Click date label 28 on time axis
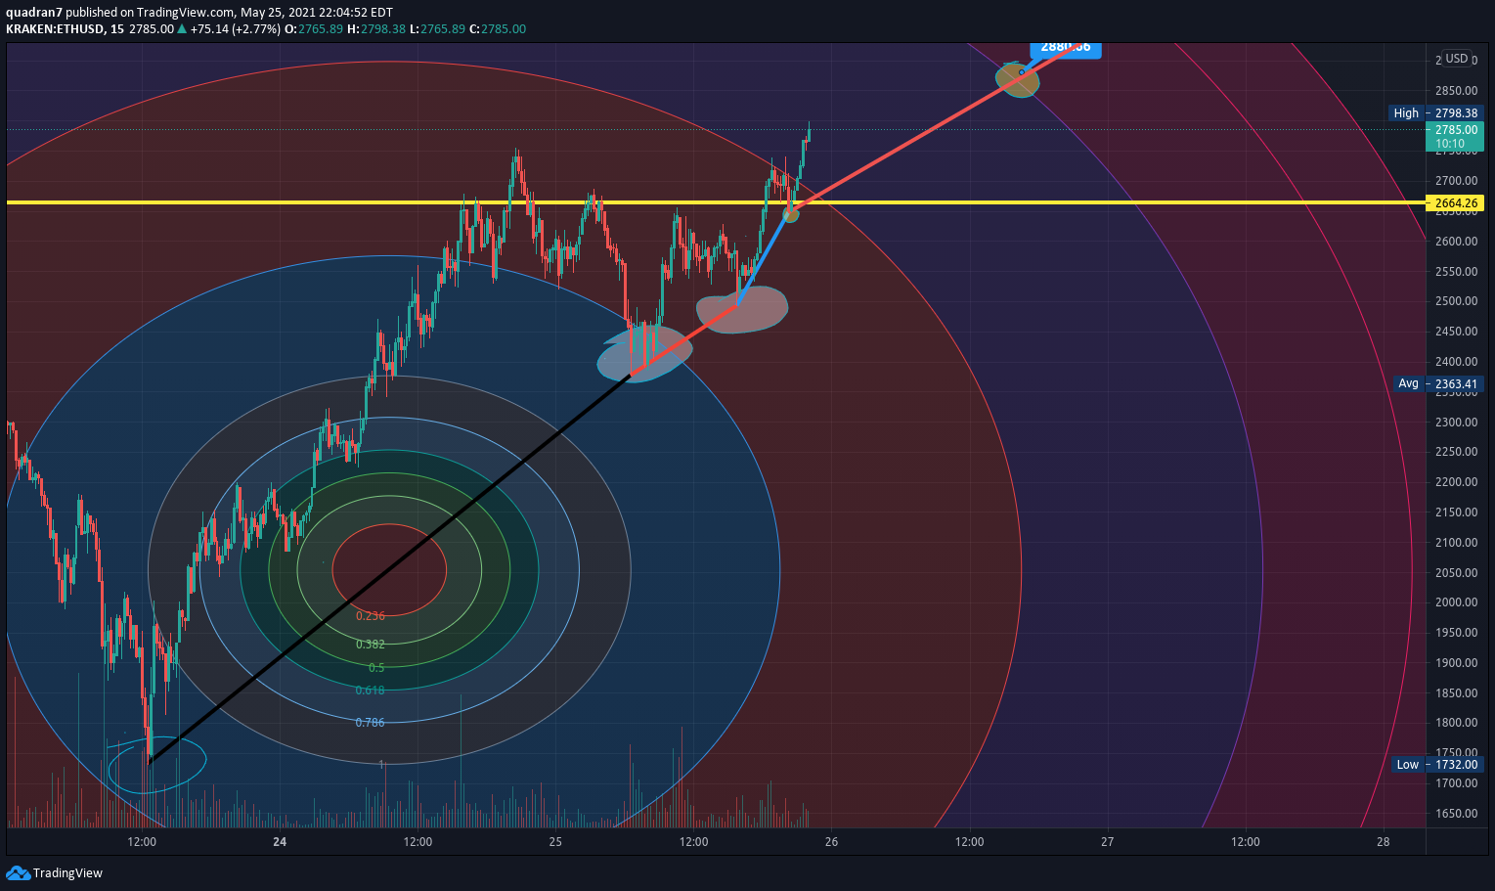This screenshot has height=891, width=1495. 1383,841
